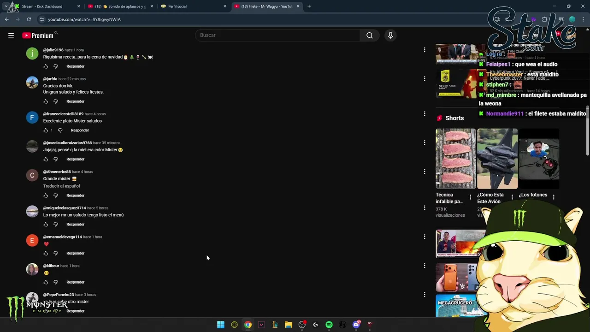Open options for ¿Los fotones short

554,197
